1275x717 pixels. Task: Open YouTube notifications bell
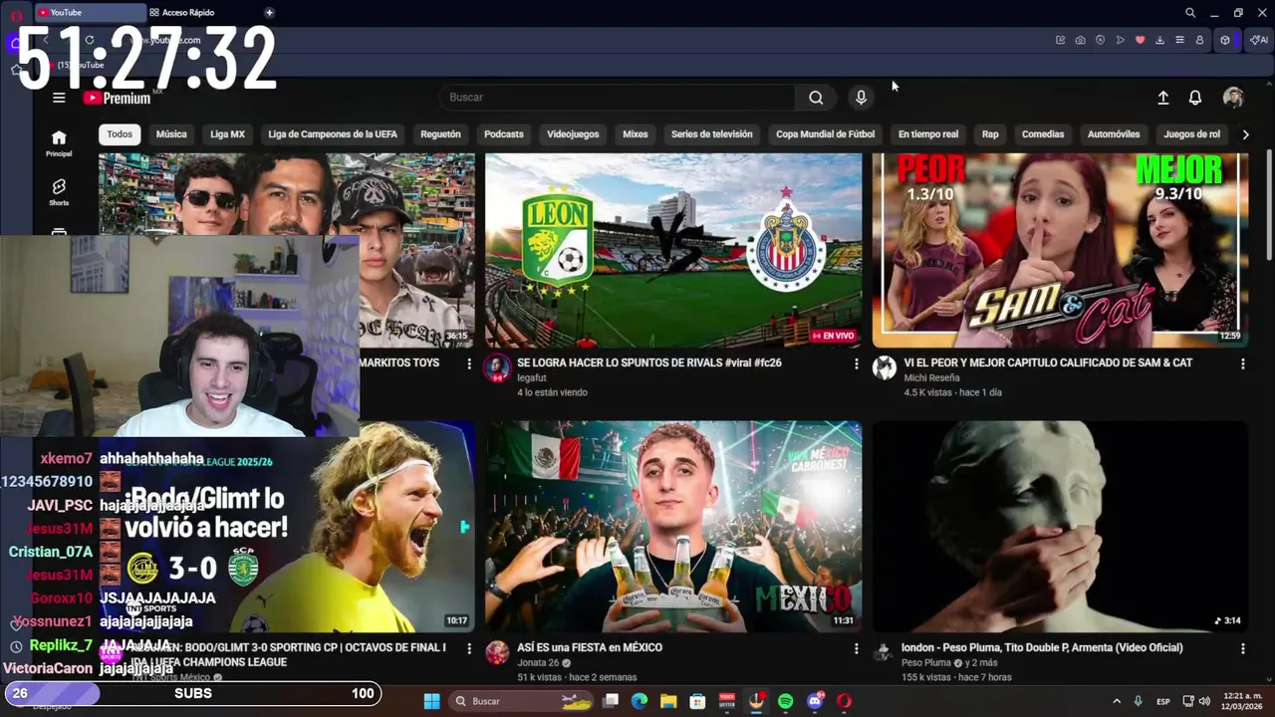[x=1195, y=98]
